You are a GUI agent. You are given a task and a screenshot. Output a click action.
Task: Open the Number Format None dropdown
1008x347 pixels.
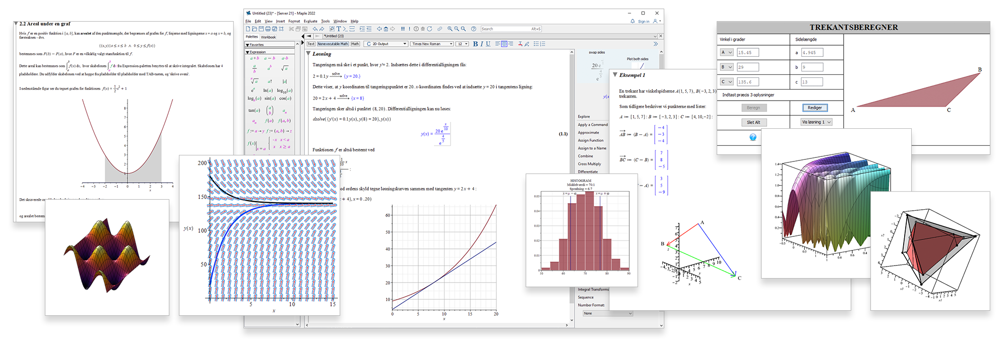pyautogui.click(x=607, y=313)
